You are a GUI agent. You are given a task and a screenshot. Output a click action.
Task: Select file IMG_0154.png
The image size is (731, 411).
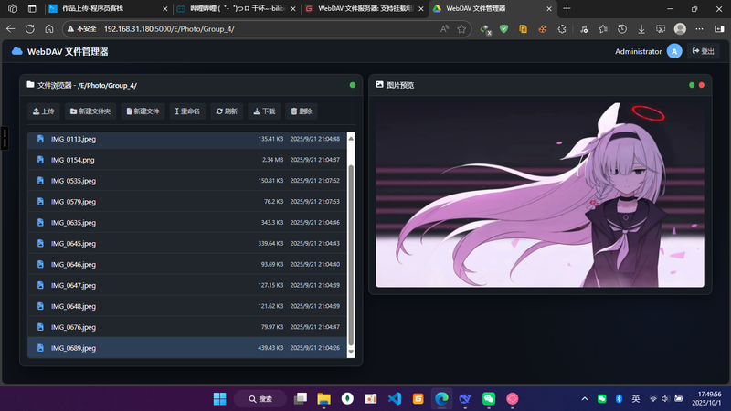tap(186, 160)
